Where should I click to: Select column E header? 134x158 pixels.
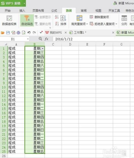point(87,44)
